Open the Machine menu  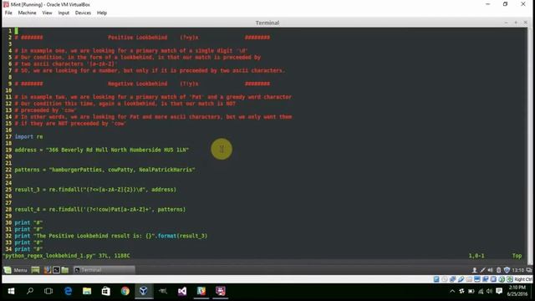click(x=27, y=13)
